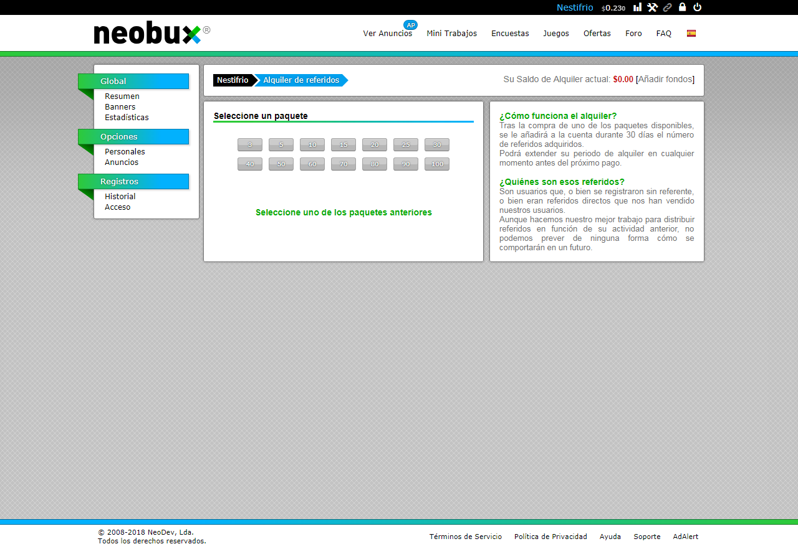Click the ¿Cómo funciona el alquiler? heading
798x549 pixels.
click(558, 116)
